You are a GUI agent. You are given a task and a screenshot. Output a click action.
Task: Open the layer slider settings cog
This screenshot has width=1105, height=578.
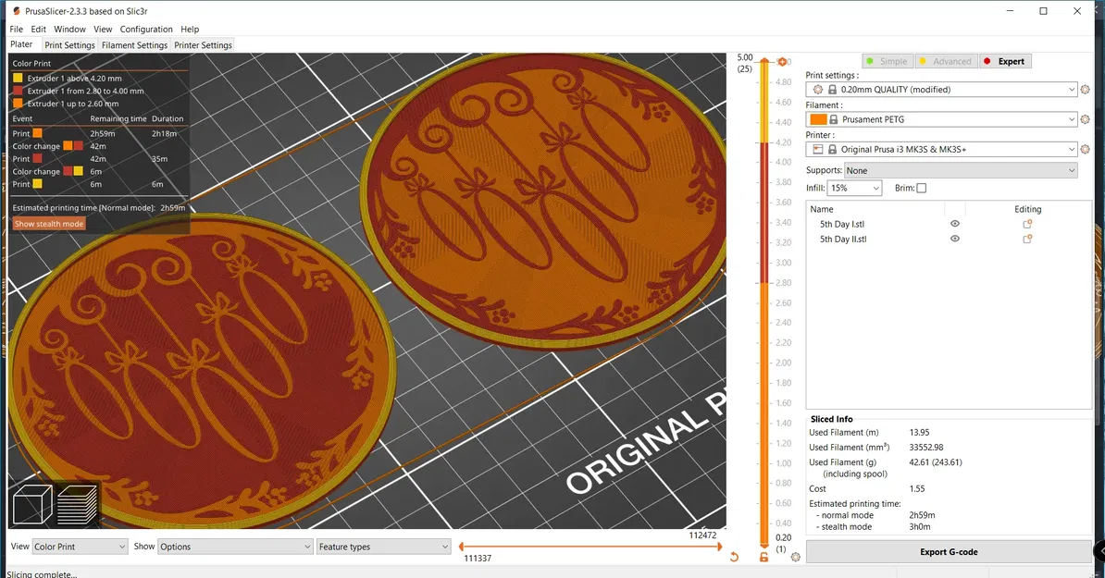796,557
